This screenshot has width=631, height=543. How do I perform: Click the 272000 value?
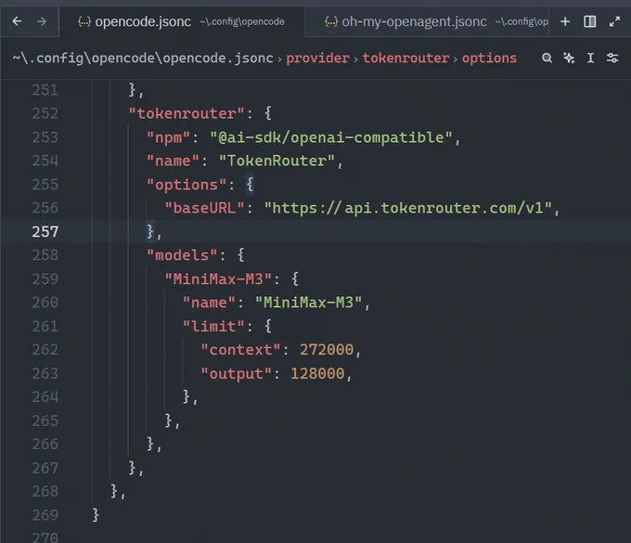[327, 350]
